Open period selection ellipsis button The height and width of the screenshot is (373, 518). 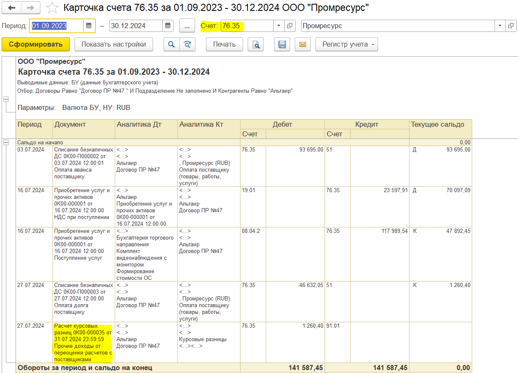(187, 26)
